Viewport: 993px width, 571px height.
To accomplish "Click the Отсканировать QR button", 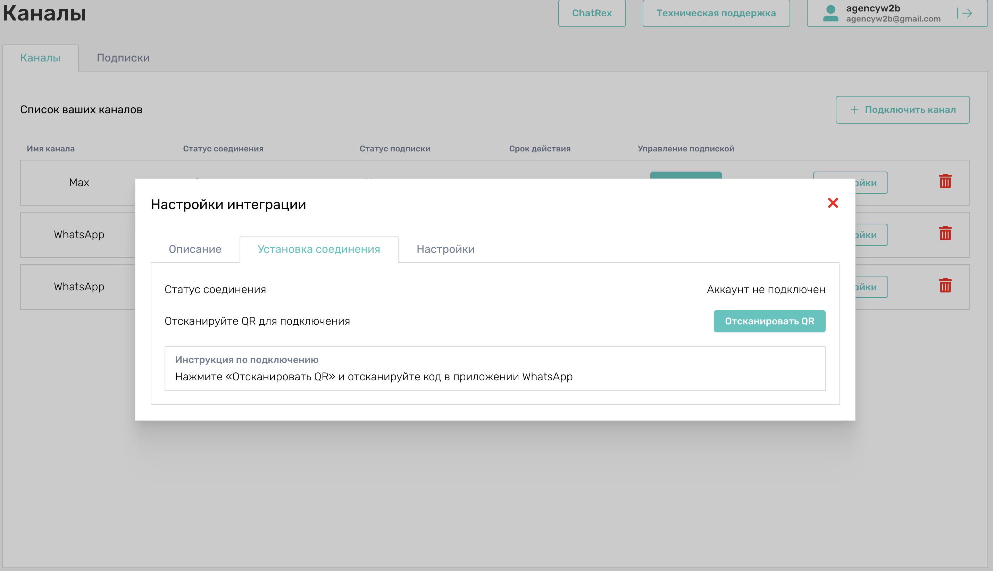I will pyautogui.click(x=769, y=321).
